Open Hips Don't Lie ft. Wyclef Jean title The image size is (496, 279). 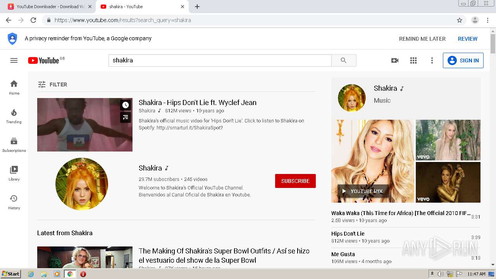(x=198, y=103)
